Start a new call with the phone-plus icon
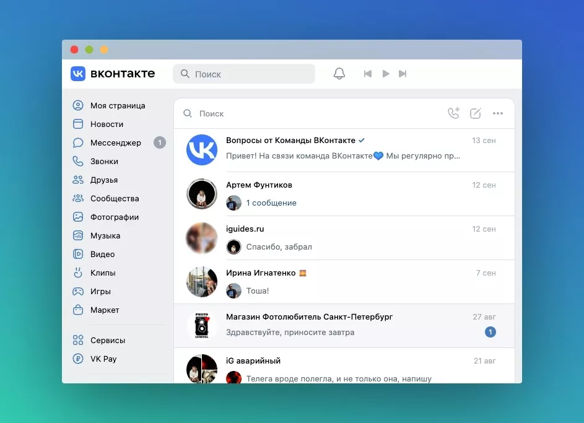The height and width of the screenshot is (423, 584). [454, 113]
